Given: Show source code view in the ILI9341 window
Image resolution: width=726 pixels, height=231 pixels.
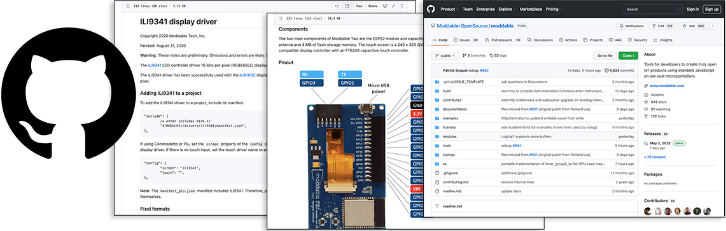Looking at the screenshot, I should 337,6.
